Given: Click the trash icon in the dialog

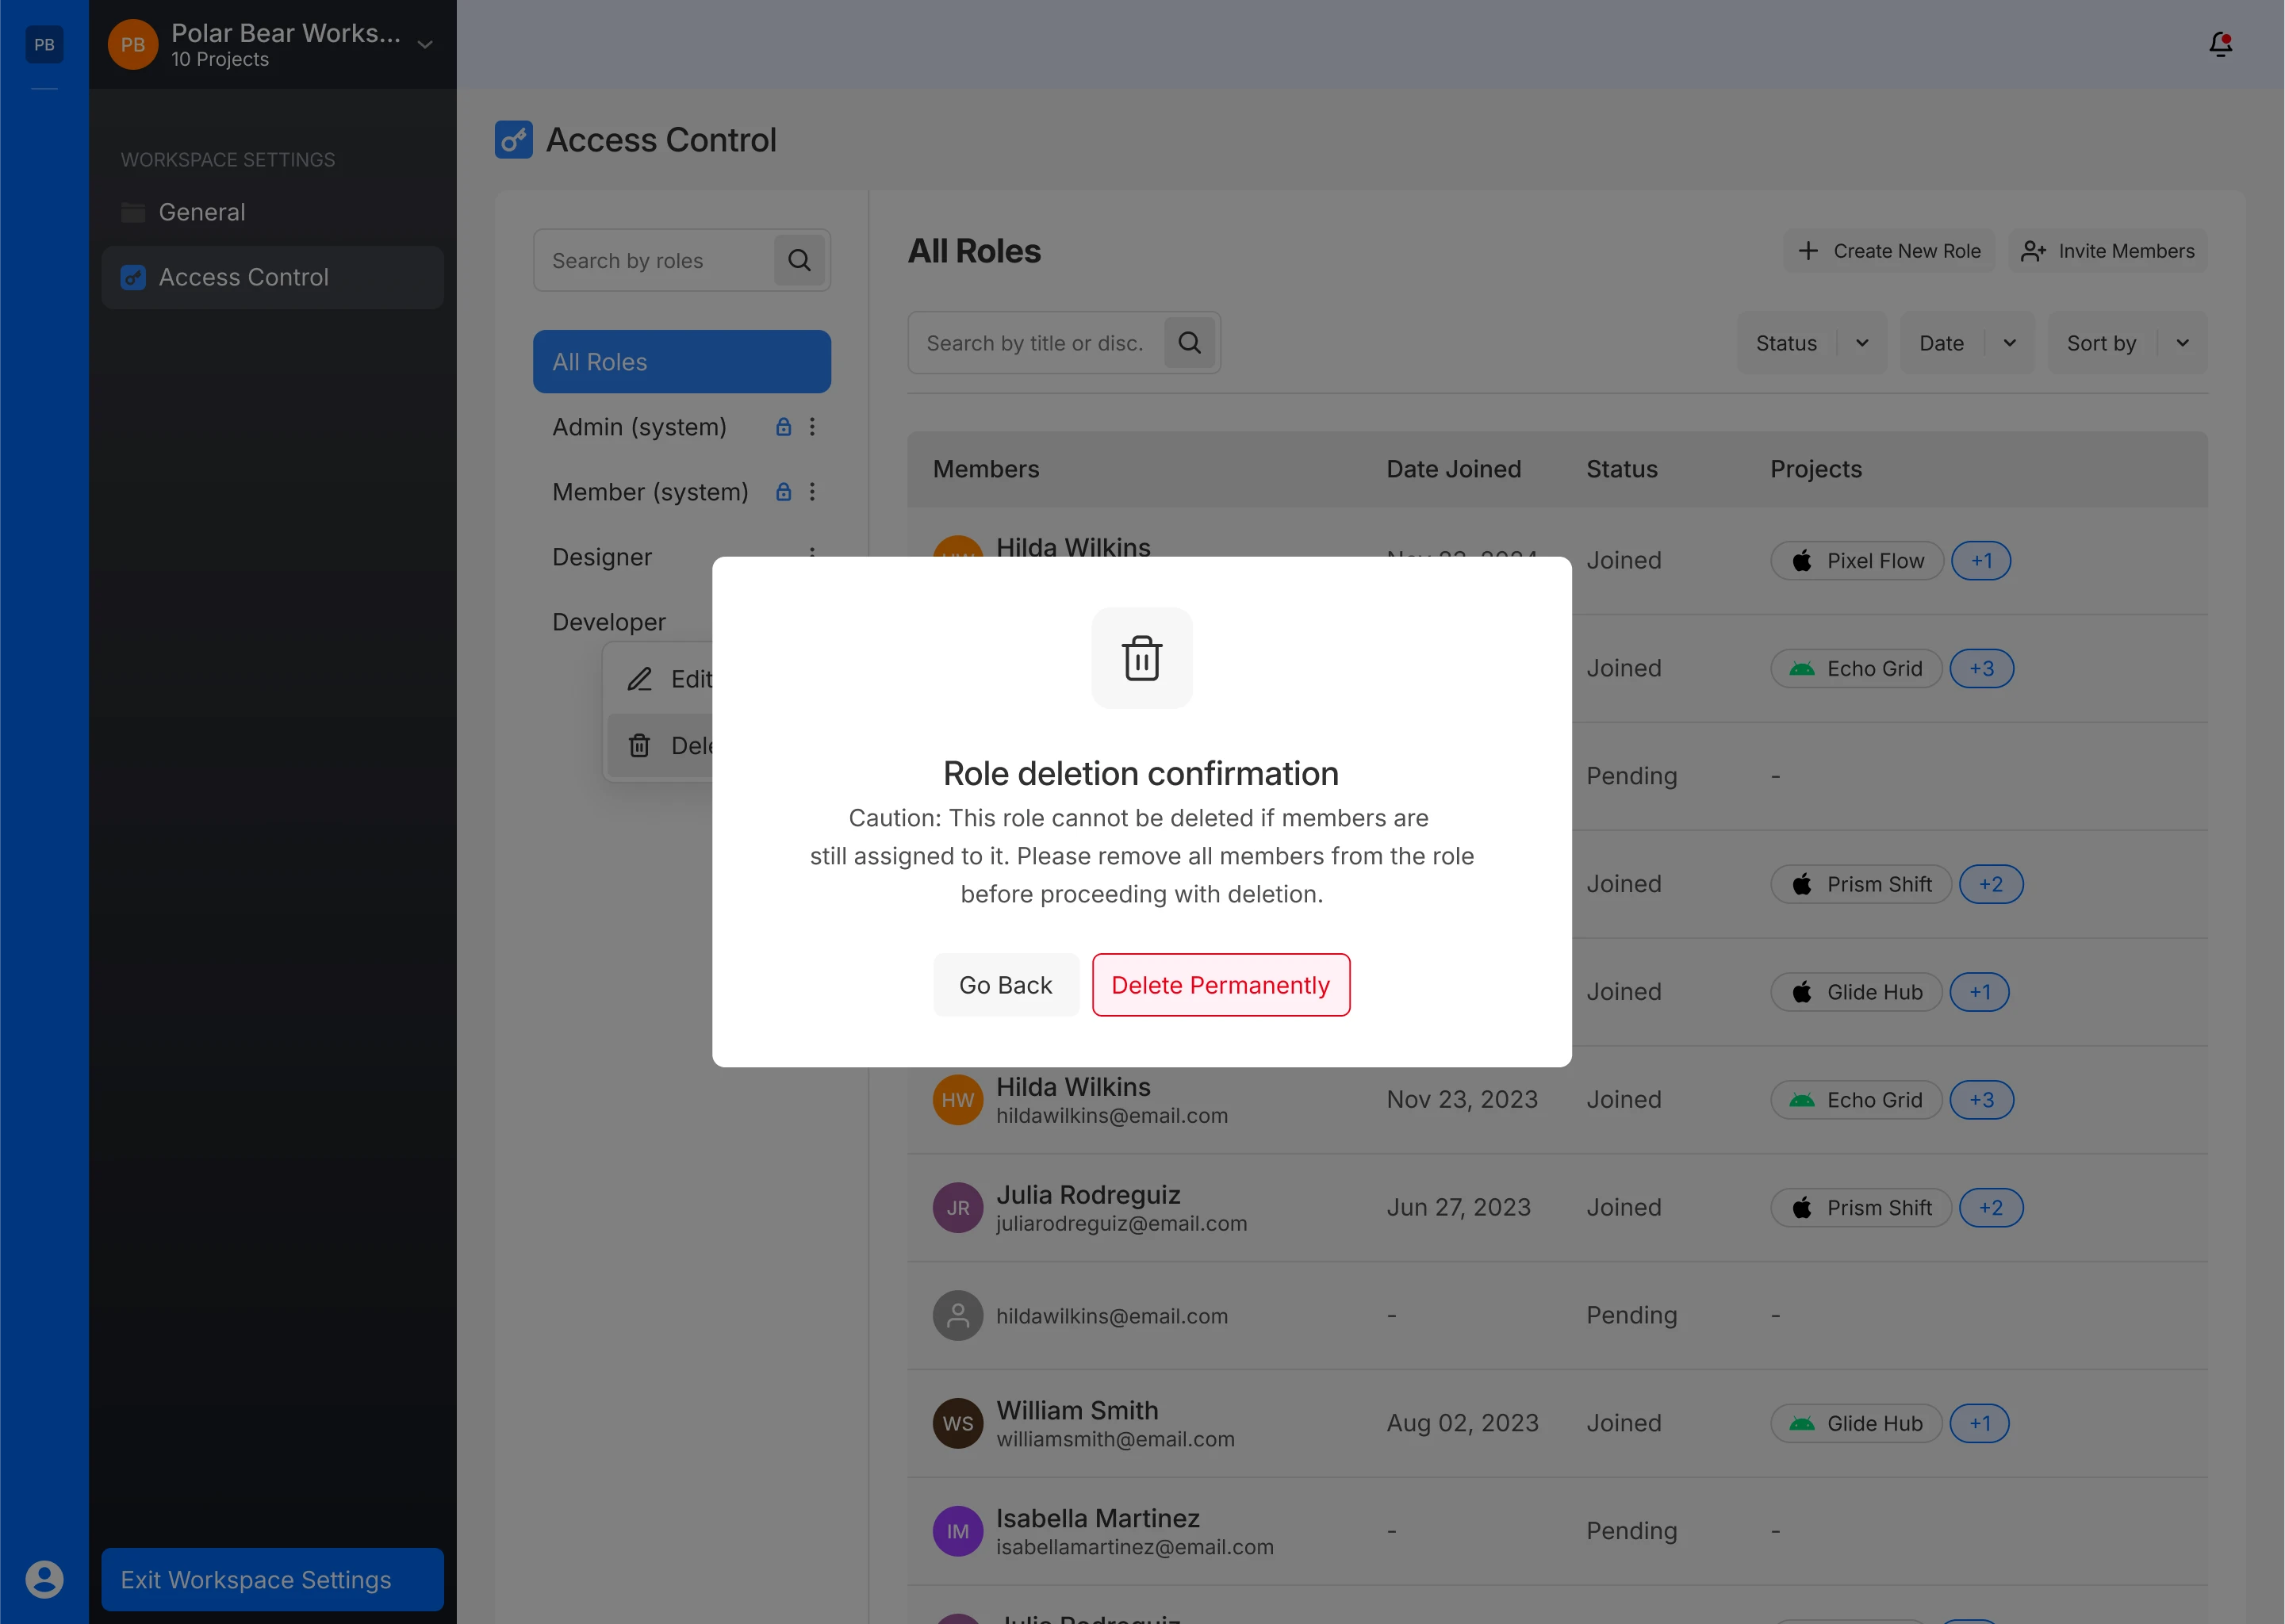Looking at the screenshot, I should click(x=1141, y=658).
